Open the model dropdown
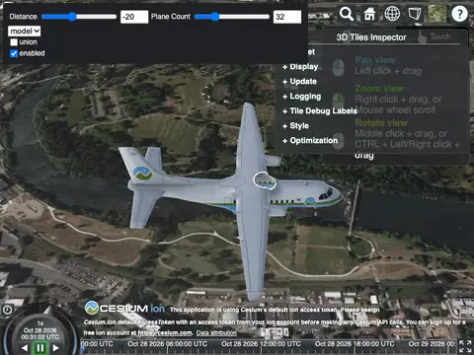 [x=25, y=32]
